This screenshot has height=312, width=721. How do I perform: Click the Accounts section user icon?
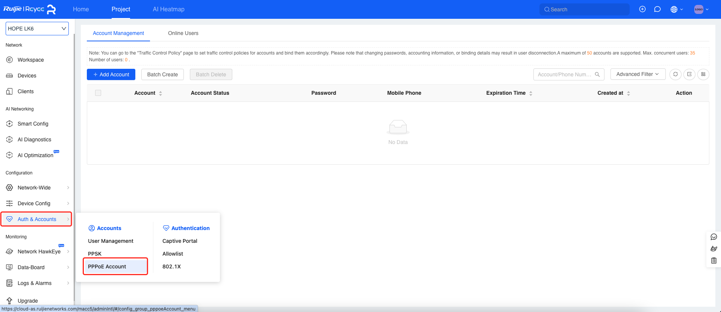coord(91,228)
